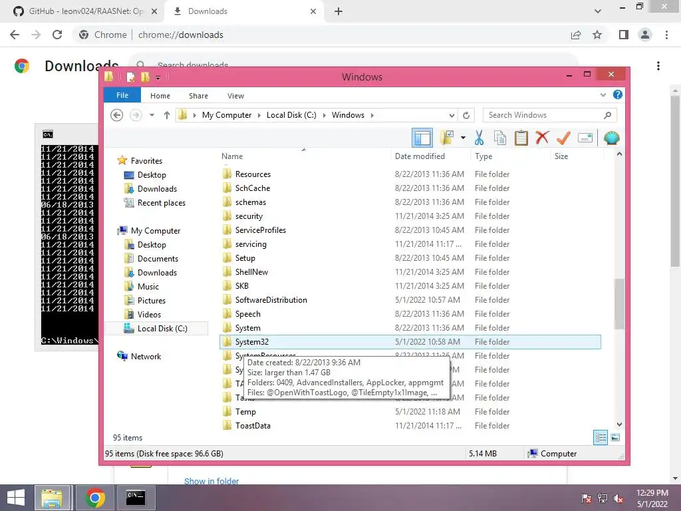Viewport: 681px width, 511px height.
Task: Select Local Disk (C:) in navigation pane
Action: (162, 329)
